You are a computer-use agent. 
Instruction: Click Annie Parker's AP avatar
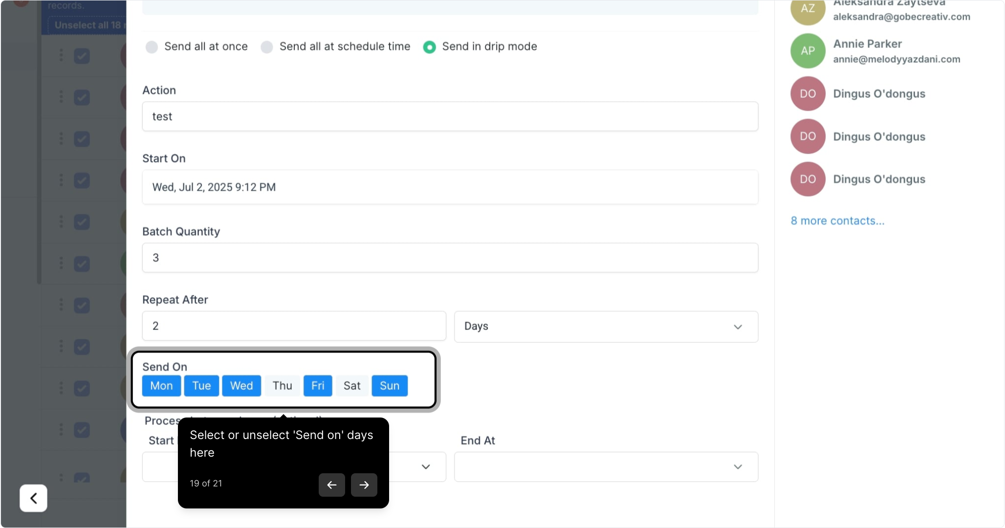pyautogui.click(x=808, y=51)
